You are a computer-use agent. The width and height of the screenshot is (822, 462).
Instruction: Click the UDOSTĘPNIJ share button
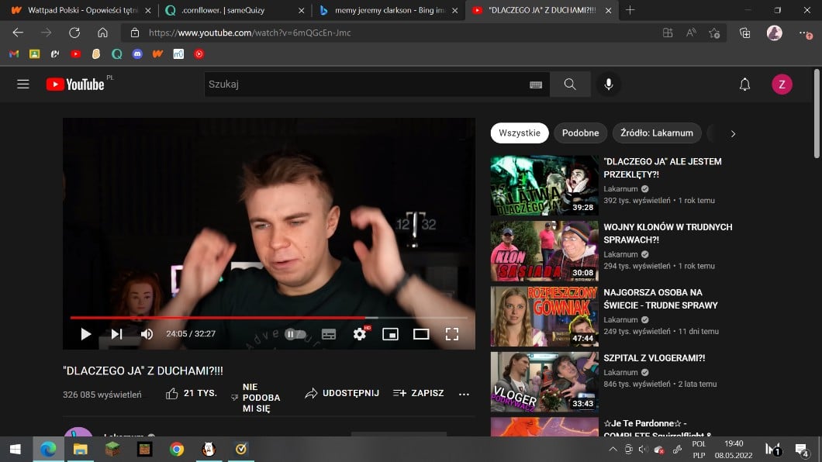pos(342,393)
